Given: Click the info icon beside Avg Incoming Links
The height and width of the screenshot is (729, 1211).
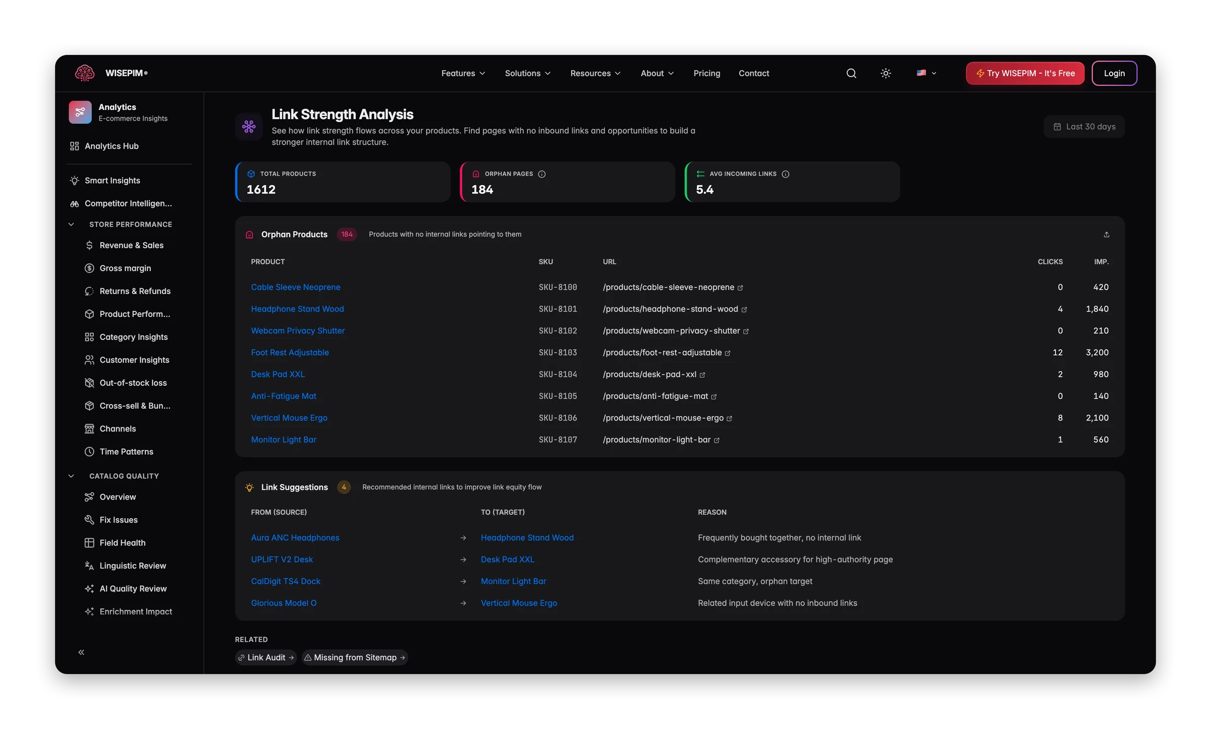Looking at the screenshot, I should (x=786, y=174).
